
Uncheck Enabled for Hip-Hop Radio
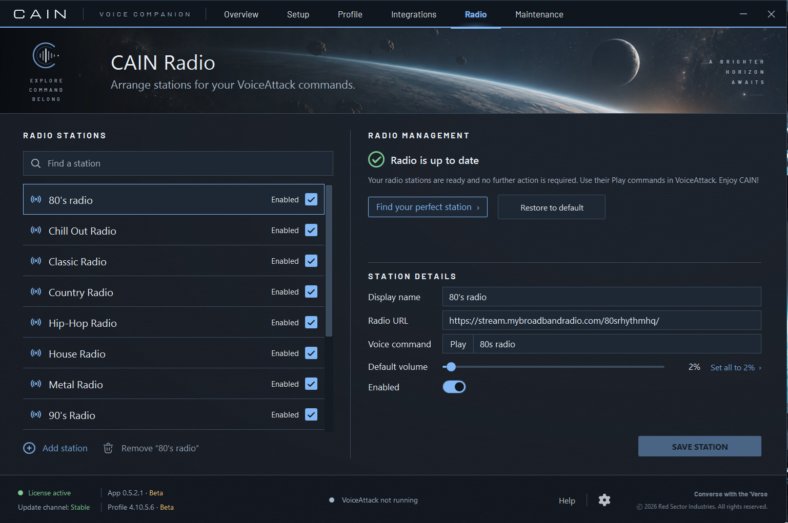[311, 322]
